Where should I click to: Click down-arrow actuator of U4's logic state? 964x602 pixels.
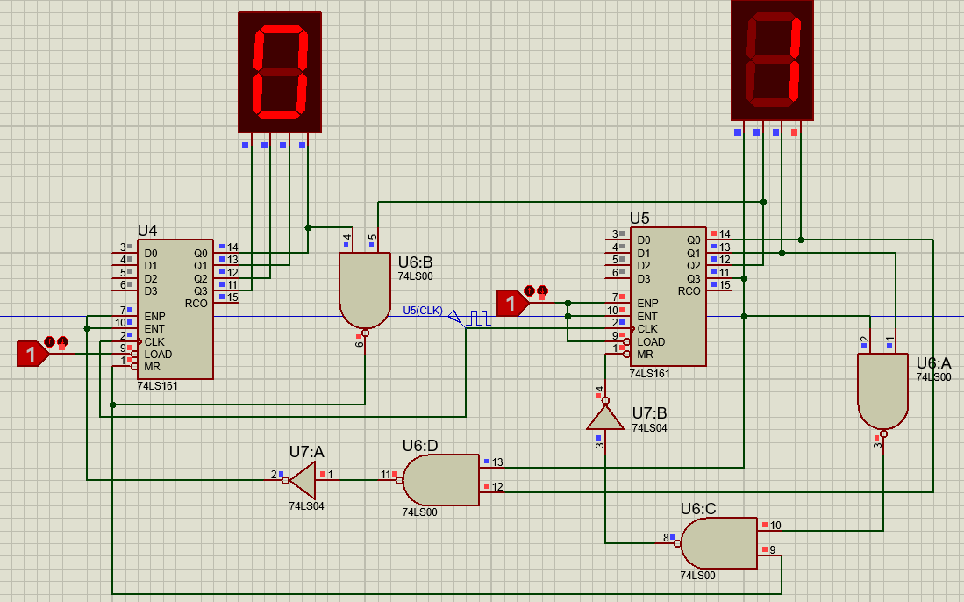tap(62, 342)
